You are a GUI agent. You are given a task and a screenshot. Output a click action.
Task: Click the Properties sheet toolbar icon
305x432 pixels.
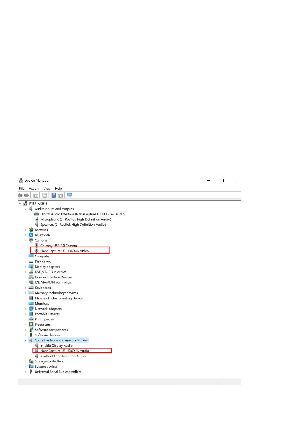pyautogui.click(x=45, y=195)
